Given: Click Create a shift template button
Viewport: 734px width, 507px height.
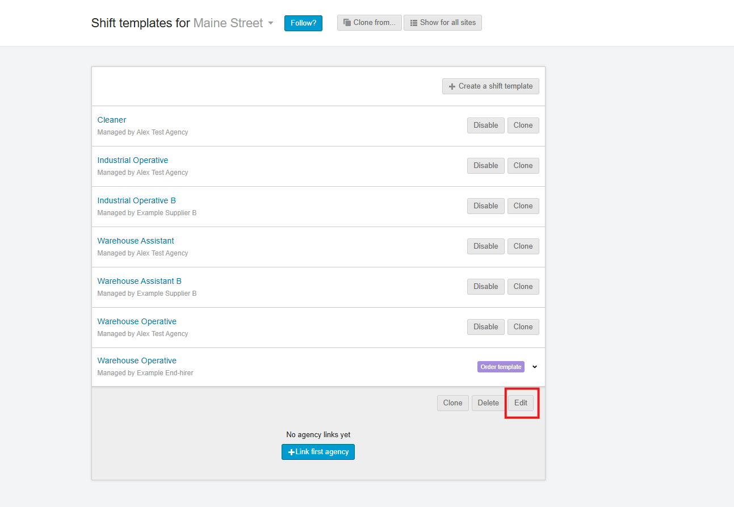Looking at the screenshot, I should (x=490, y=86).
